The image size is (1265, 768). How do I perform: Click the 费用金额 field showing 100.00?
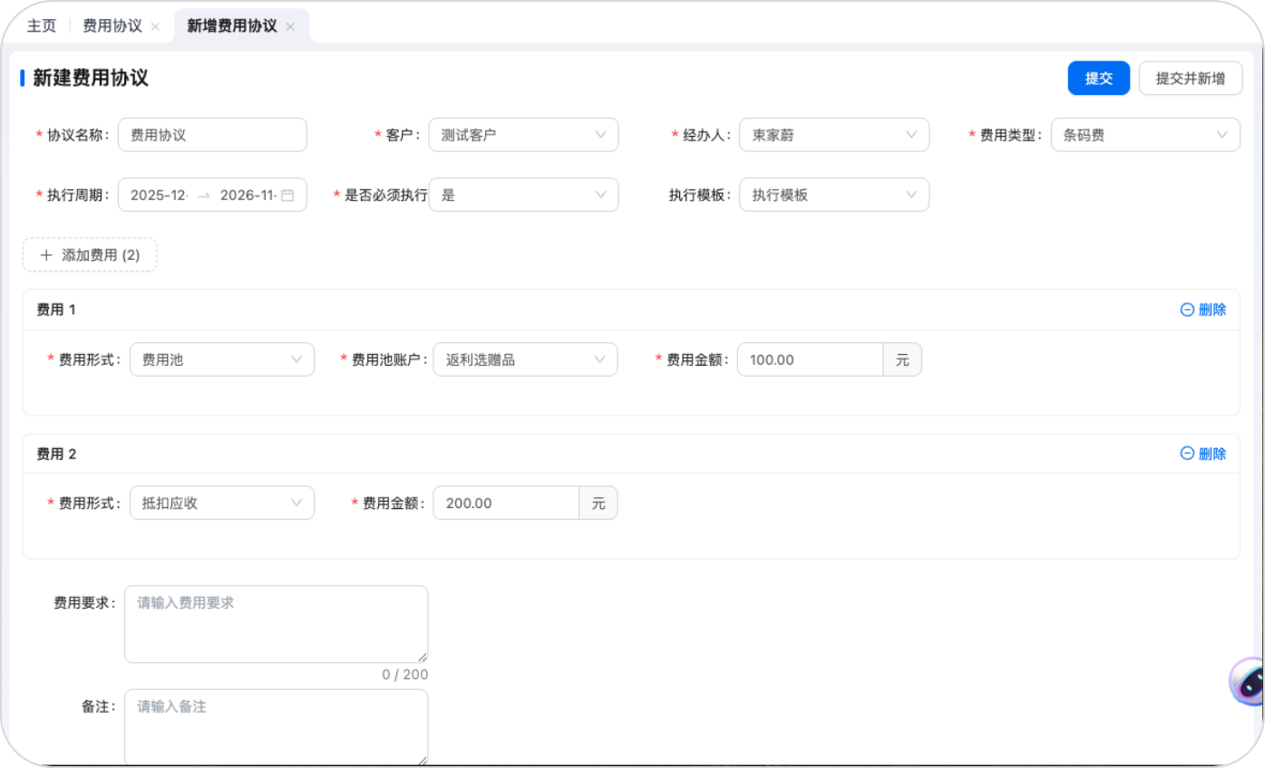(x=811, y=360)
